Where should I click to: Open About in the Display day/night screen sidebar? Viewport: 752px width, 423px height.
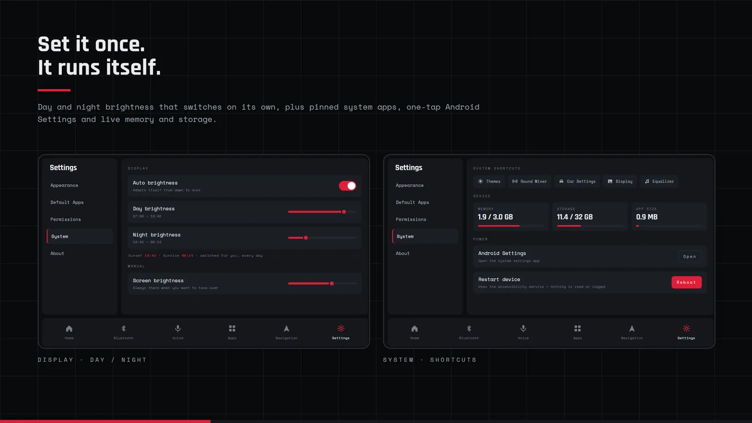tap(79, 253)
